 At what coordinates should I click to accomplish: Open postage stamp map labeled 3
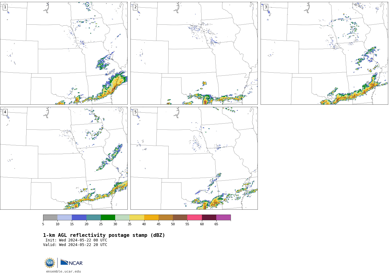pyautogui.click(x=324, y=53)
